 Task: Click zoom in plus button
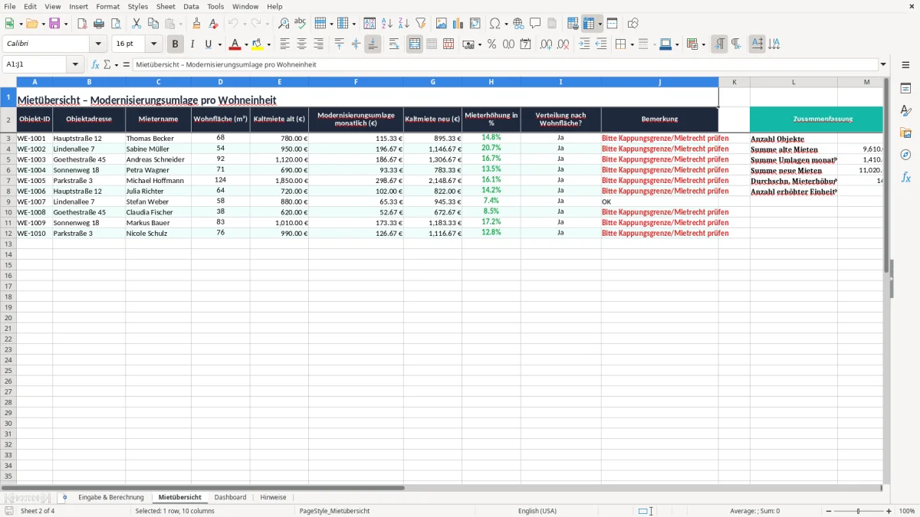(889, 511)
